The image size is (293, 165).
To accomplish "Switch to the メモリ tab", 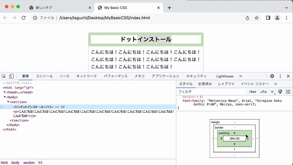I will (140, 76).
